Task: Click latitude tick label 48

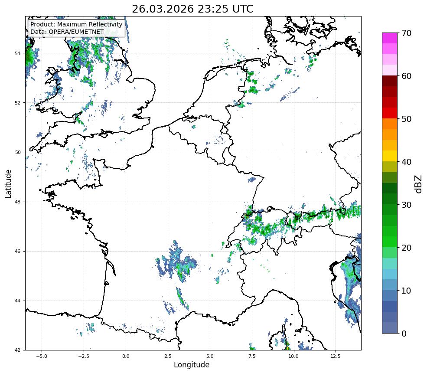Action: [x=17, y=202]
